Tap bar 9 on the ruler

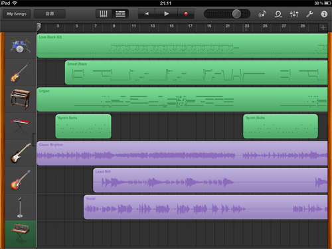(x=114, y=26)
